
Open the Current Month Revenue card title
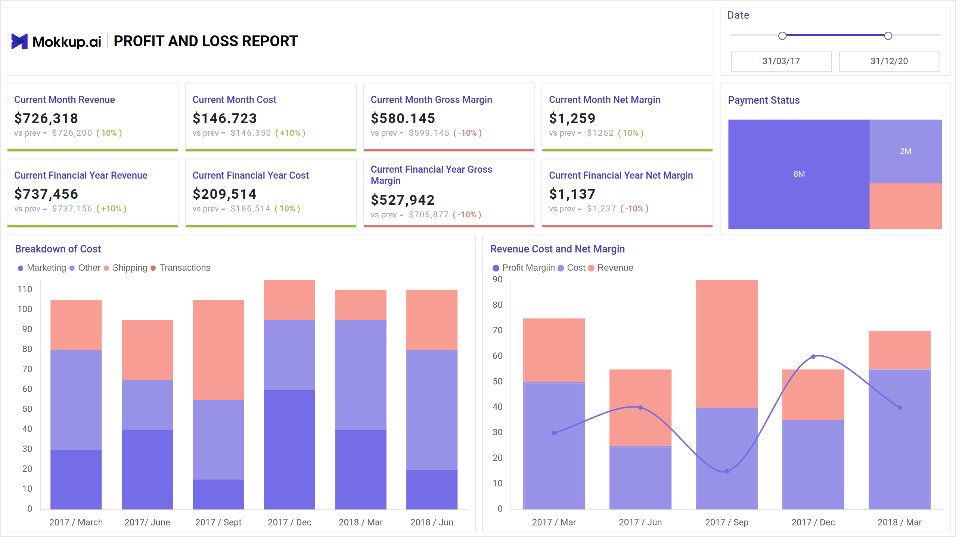pos(65,100)
